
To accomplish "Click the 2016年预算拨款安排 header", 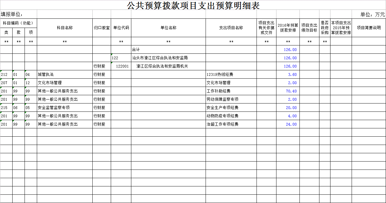I will pos(288,28).
